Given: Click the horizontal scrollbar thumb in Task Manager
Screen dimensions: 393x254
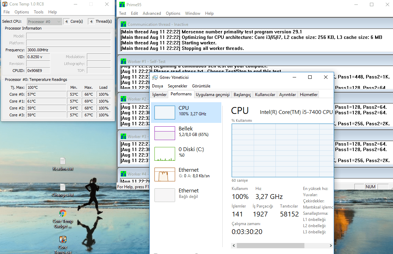Looking at the screenshot, I should click(270, 245).
